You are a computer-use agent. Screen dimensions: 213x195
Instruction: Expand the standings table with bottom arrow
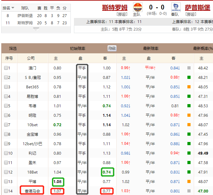pyautogui.click(x=36, y=29)
